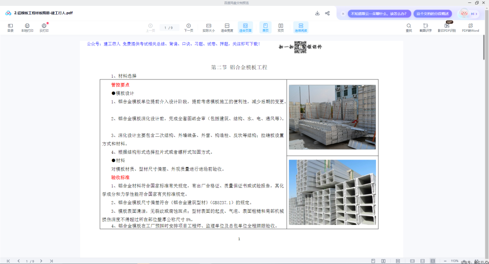This screenshot has height=264, width=489.
Task: Click 截图识字 screenshot OCR tool
Action: 425,27
